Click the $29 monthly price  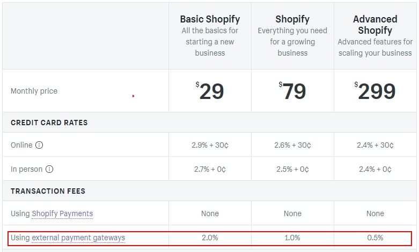pos(210,91)
